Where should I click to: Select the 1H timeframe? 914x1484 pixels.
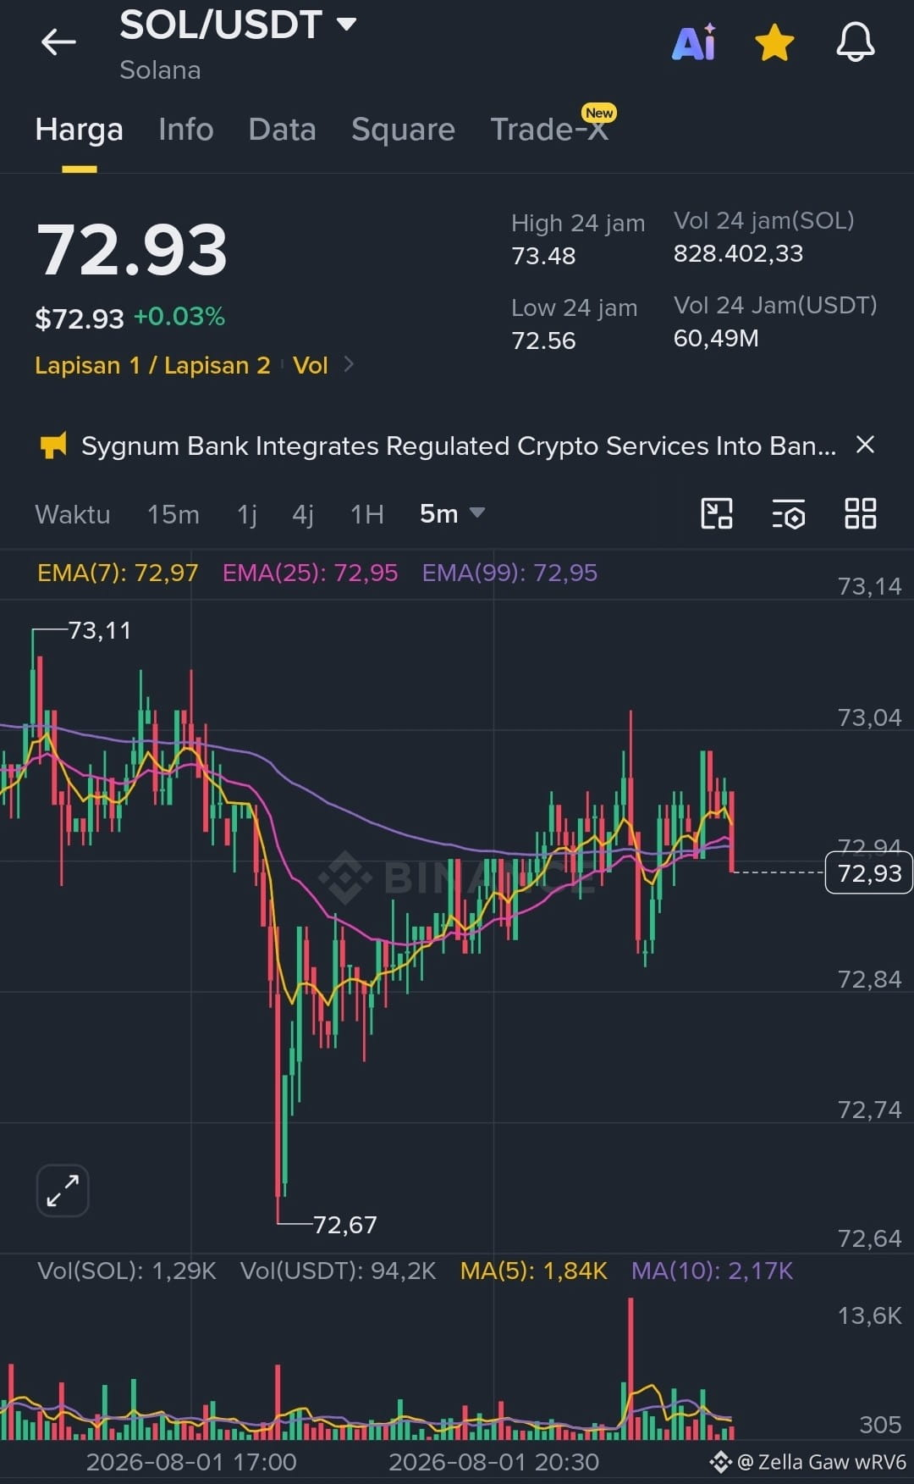[x=367, y=514]
